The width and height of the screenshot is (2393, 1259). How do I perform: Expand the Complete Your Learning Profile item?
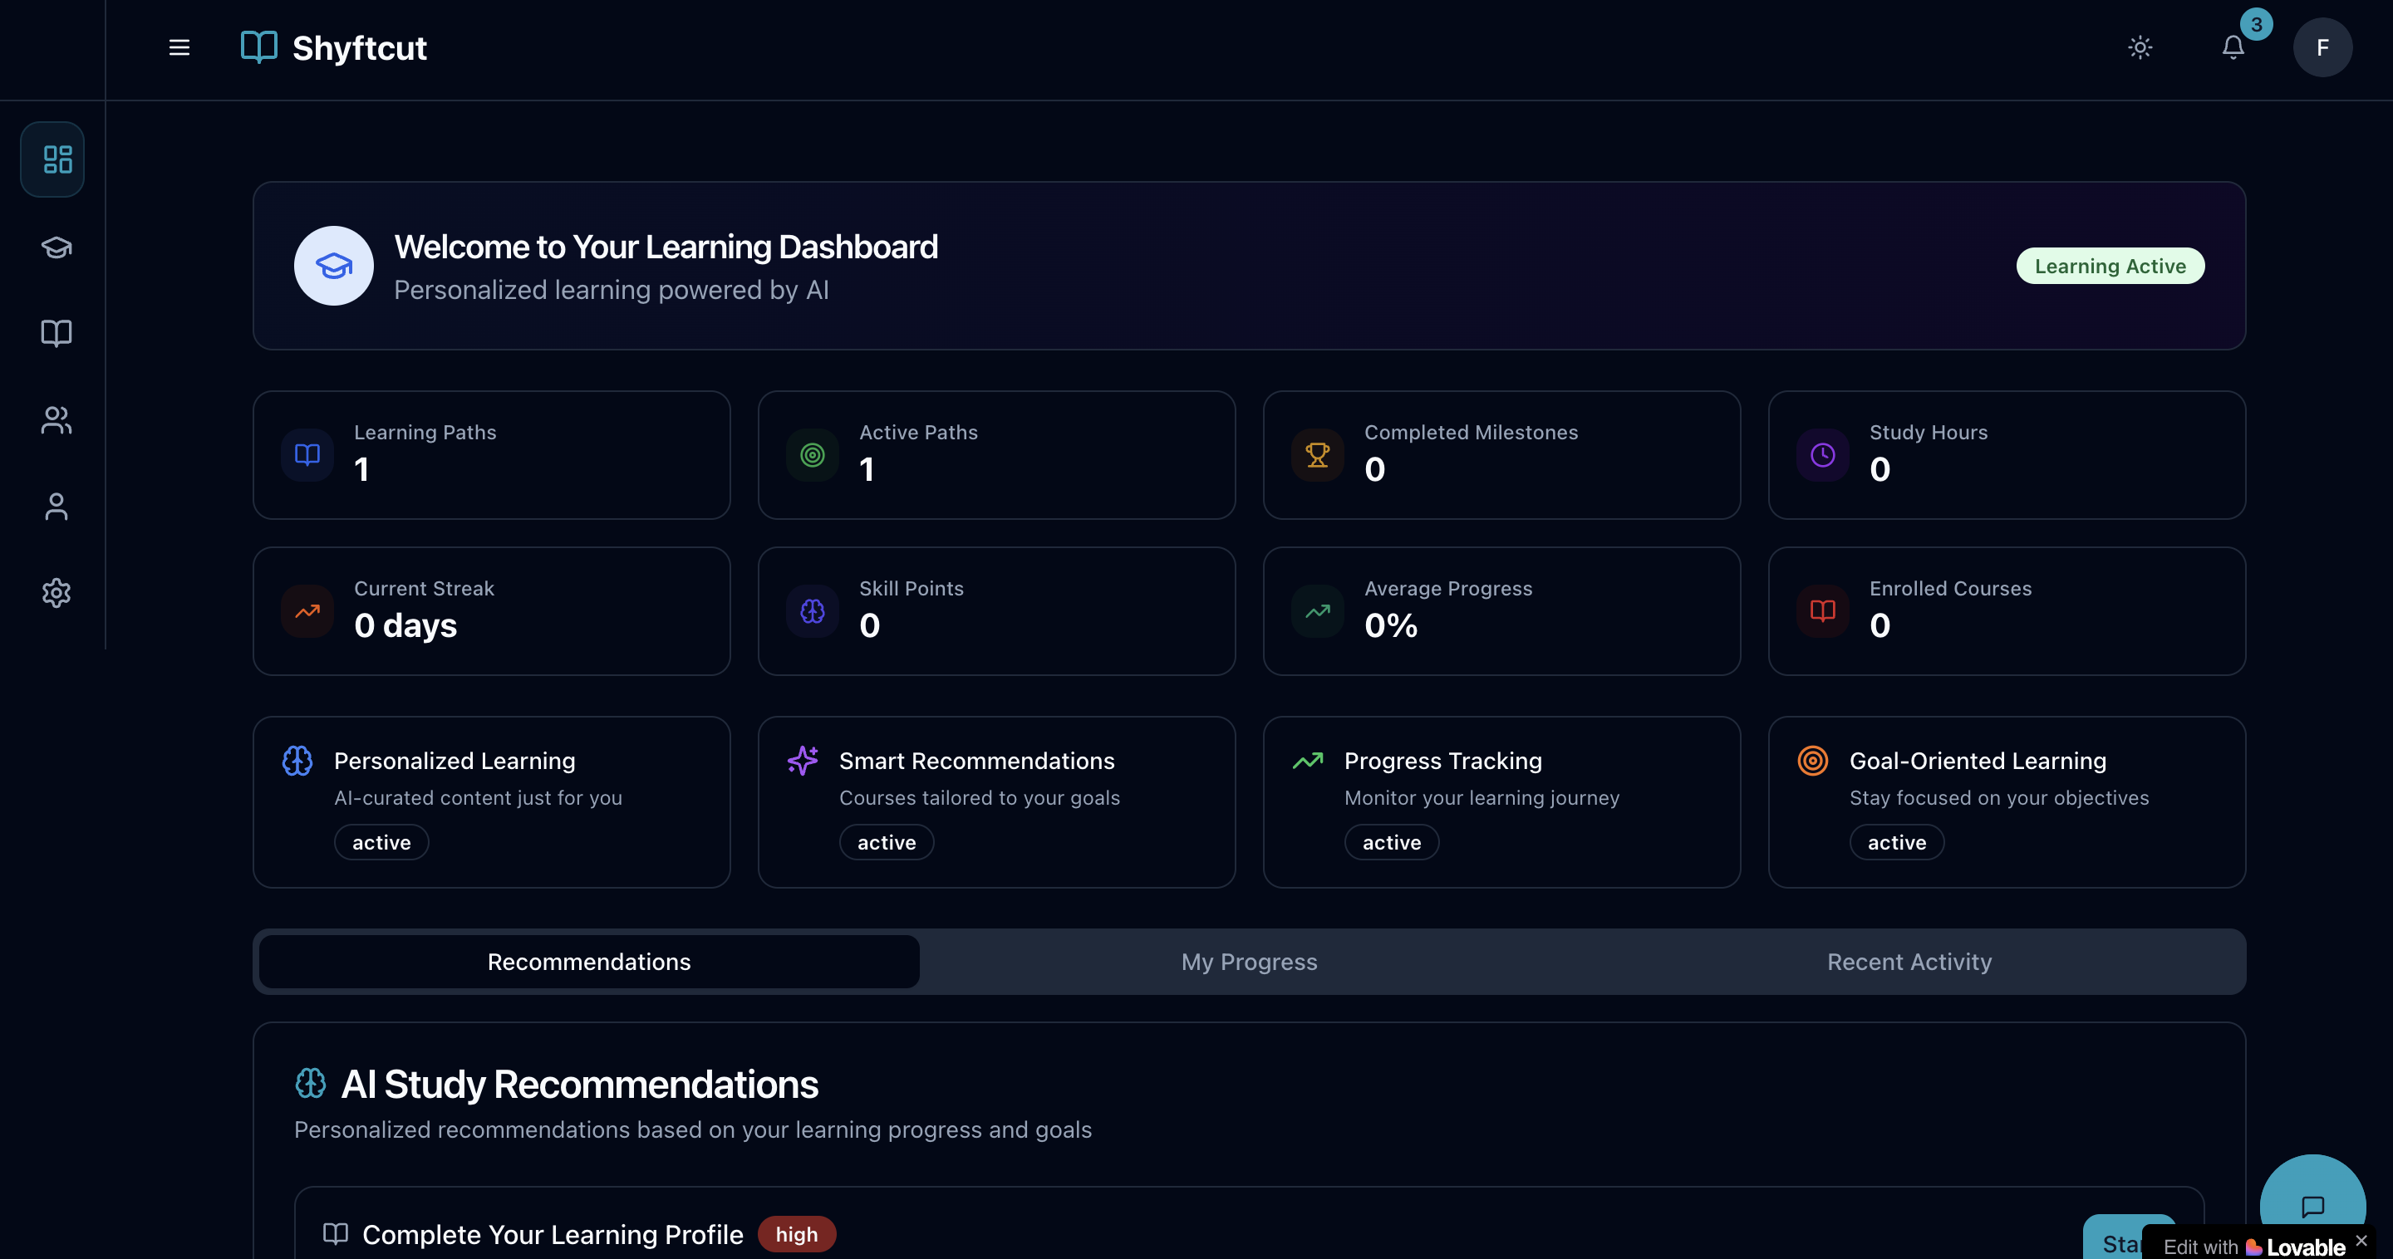[x=552, y=1234]
